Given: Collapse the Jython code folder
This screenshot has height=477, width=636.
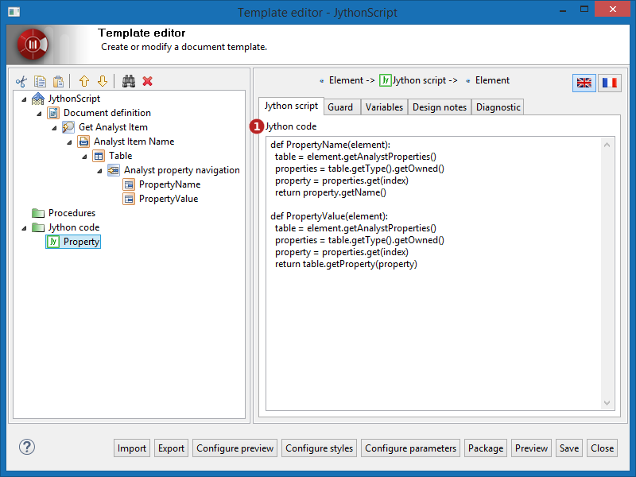Looking at the screenshot, I should [x=24, y=228].
